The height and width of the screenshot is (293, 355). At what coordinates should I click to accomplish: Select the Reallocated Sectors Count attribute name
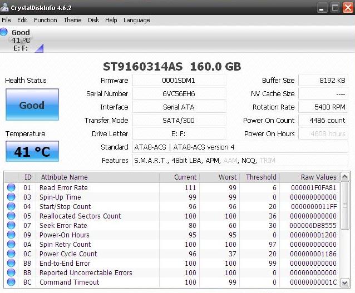[x=80, y=216]
